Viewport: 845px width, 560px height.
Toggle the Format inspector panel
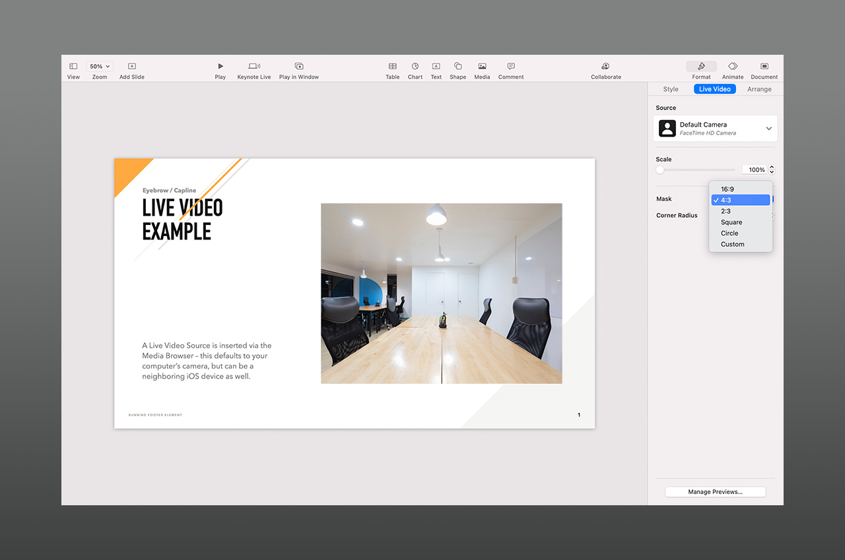click(701, 67)
